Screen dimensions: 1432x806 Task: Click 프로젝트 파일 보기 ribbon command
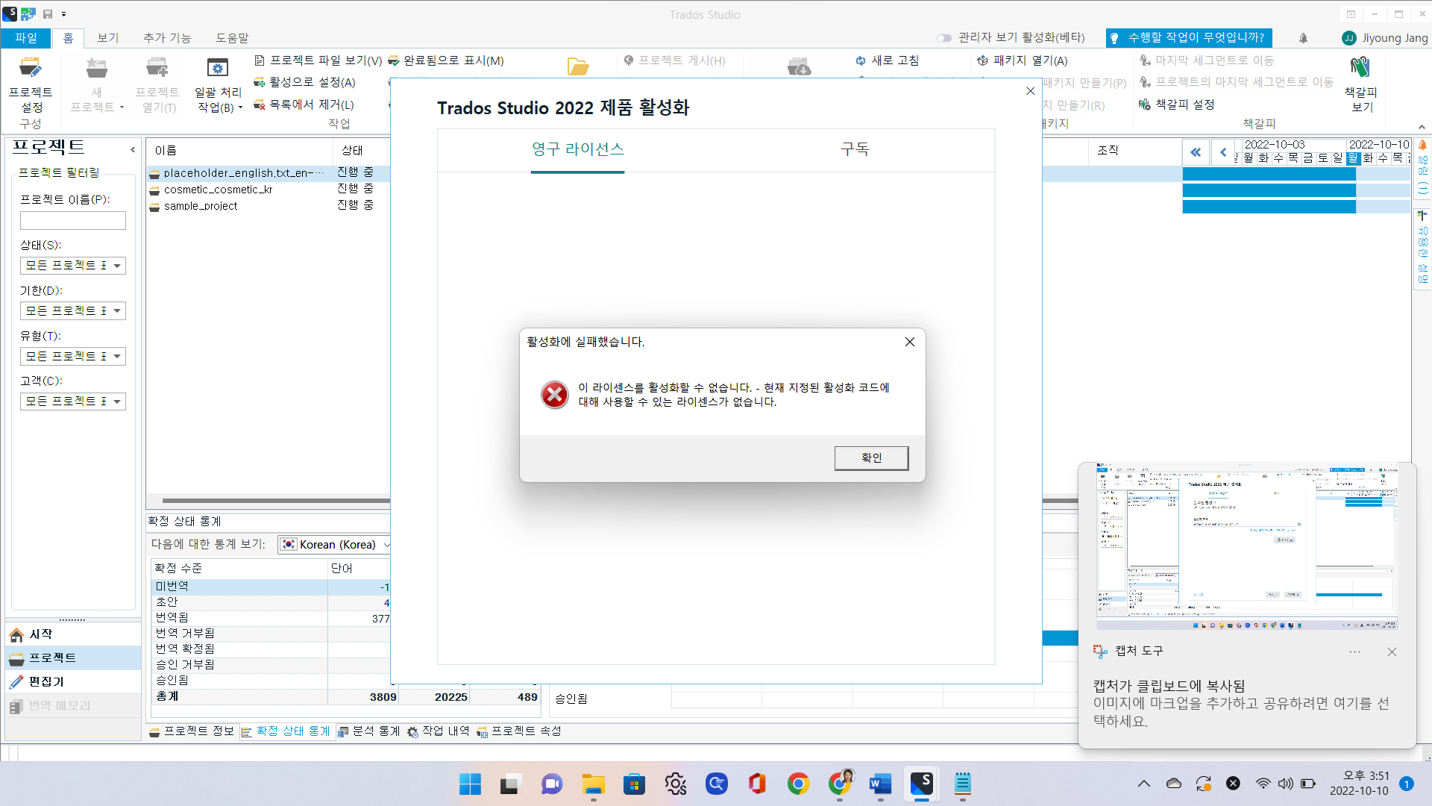(318, 60)
